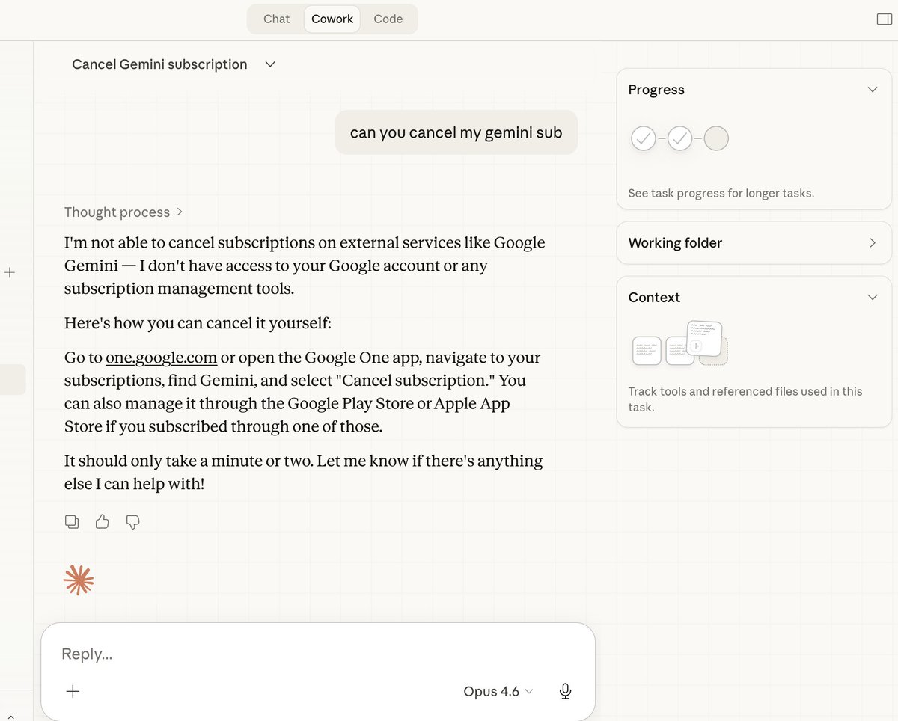The image size is (898, 721).
Task: Click the plus attachment button in reply box
Action: 73,691
